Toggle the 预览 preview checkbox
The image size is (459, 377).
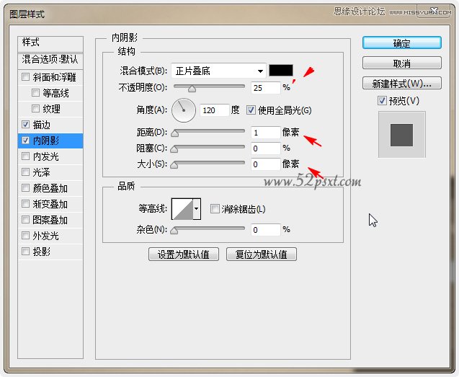tap(382, 101)
